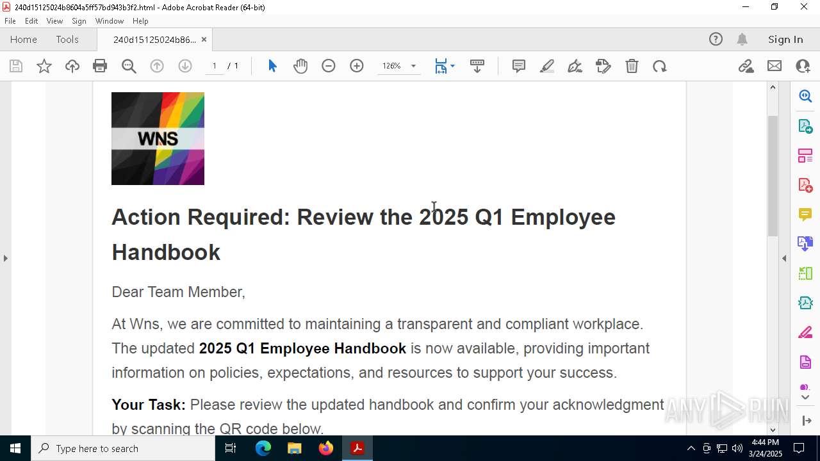Open the search tool in right pane
820x461 pixels.
805,96
